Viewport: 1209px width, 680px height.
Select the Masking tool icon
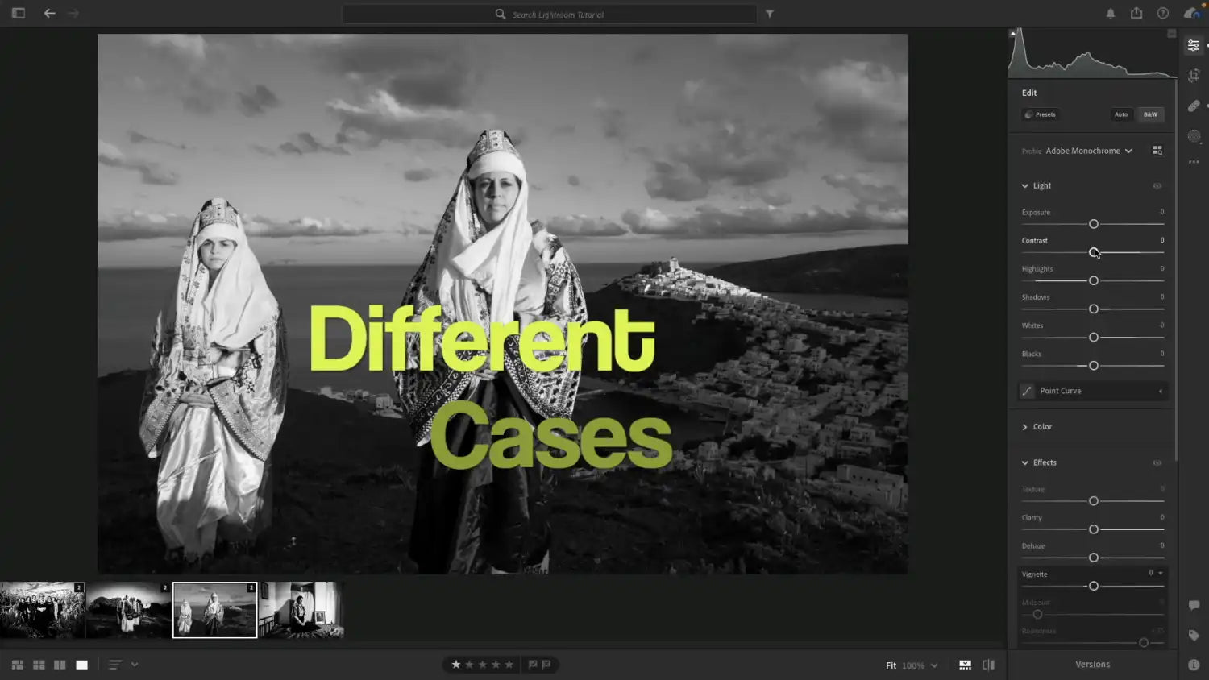tap(1194, 136)
